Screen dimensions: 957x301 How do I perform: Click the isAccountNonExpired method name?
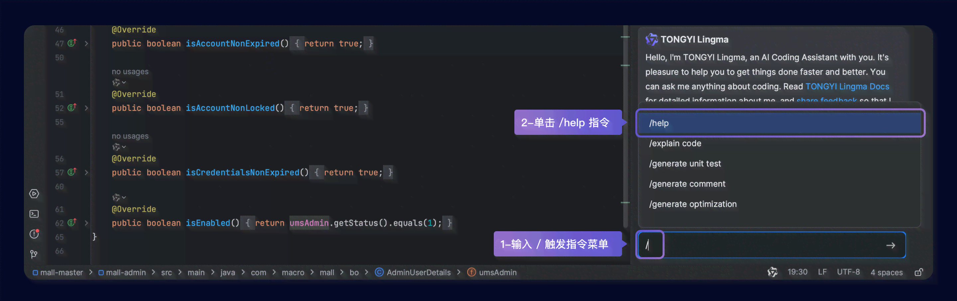tap(232, 44)
